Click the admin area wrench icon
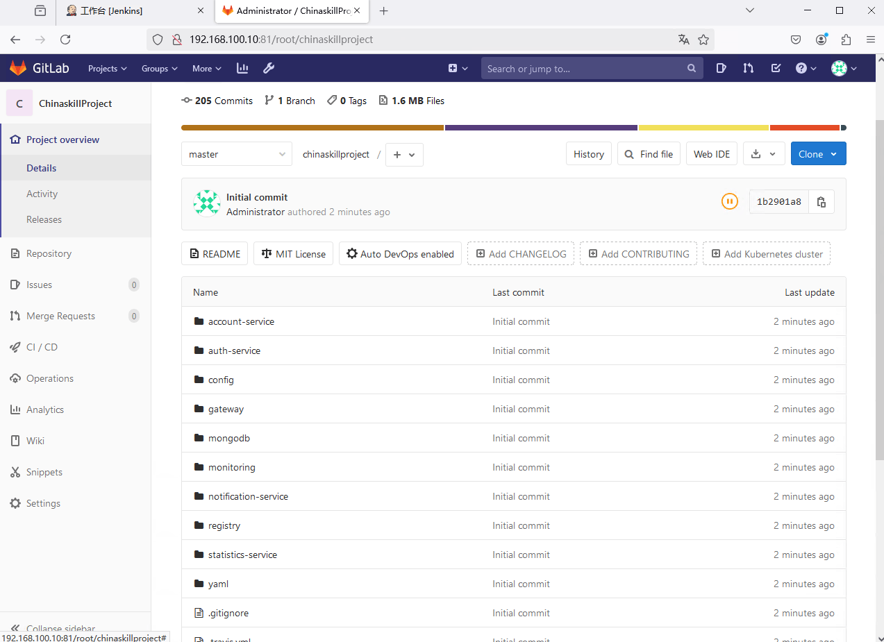Viewport: 884px width, 642px height. pyautogui.click(x=269, y=68)
